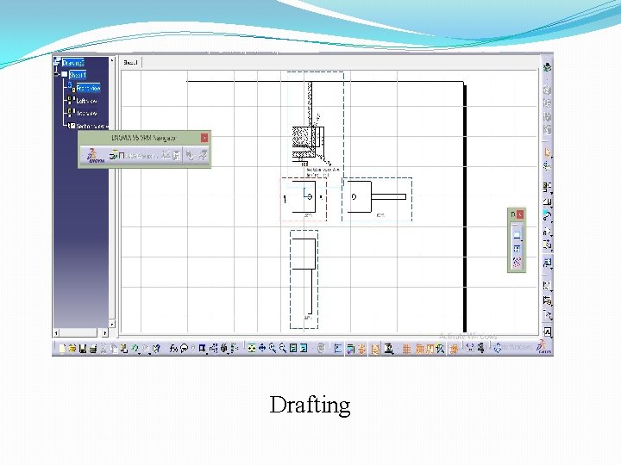The width and height of the screenshot is (621, 465).
Task: Click tree panel horizontal scroll right arrow
Action: [104, 333]
